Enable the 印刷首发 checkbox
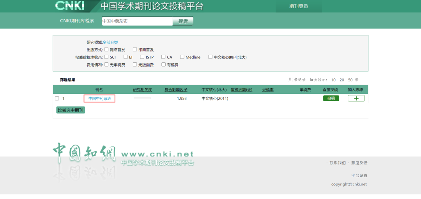The width and height of the screenshot is (421, 199). [135, 49]
